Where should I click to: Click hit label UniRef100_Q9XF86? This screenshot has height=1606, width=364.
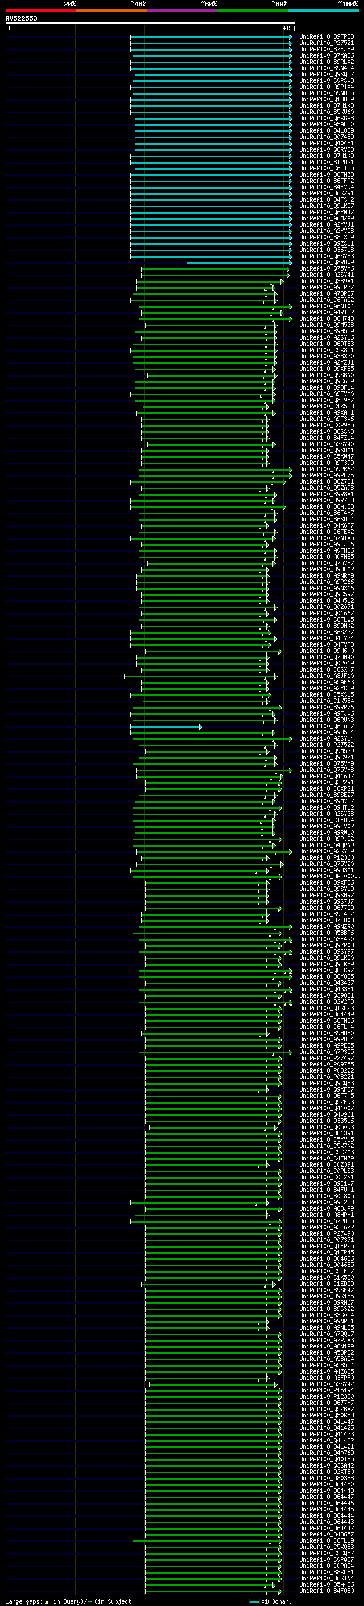[326, 883]
